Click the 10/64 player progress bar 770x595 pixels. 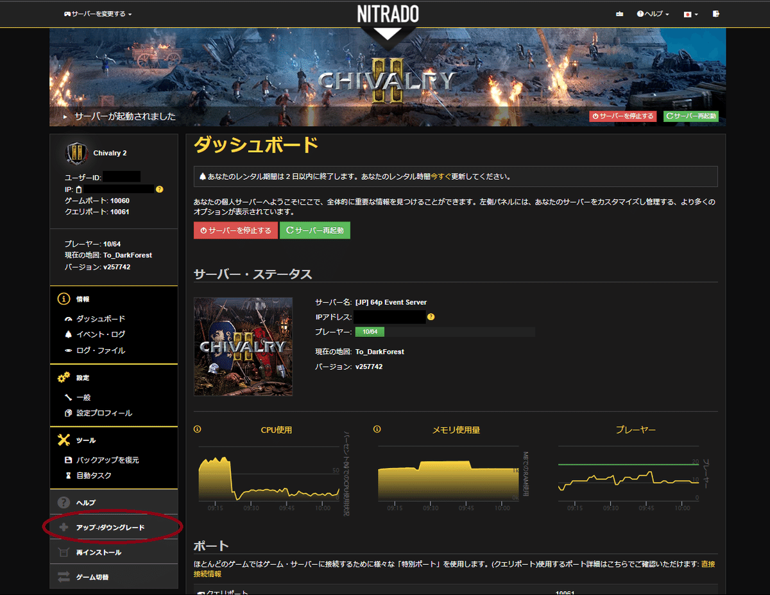pyautogui.click(x=445, y=332)
